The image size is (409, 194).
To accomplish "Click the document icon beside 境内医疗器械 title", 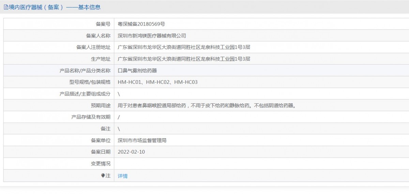I will [x=6, y=7].
